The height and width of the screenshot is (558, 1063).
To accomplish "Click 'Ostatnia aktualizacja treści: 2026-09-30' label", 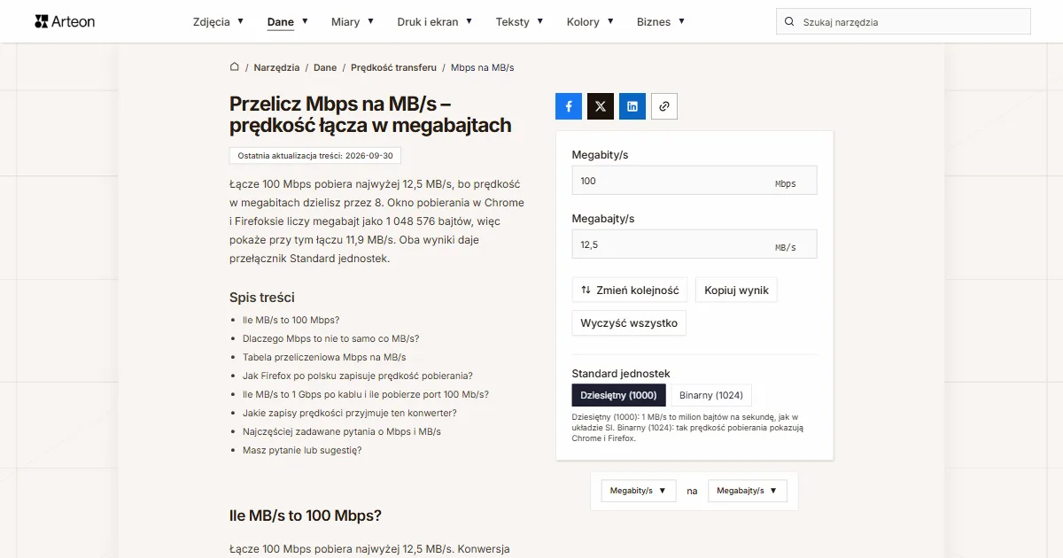I will (x=316, y=156).
